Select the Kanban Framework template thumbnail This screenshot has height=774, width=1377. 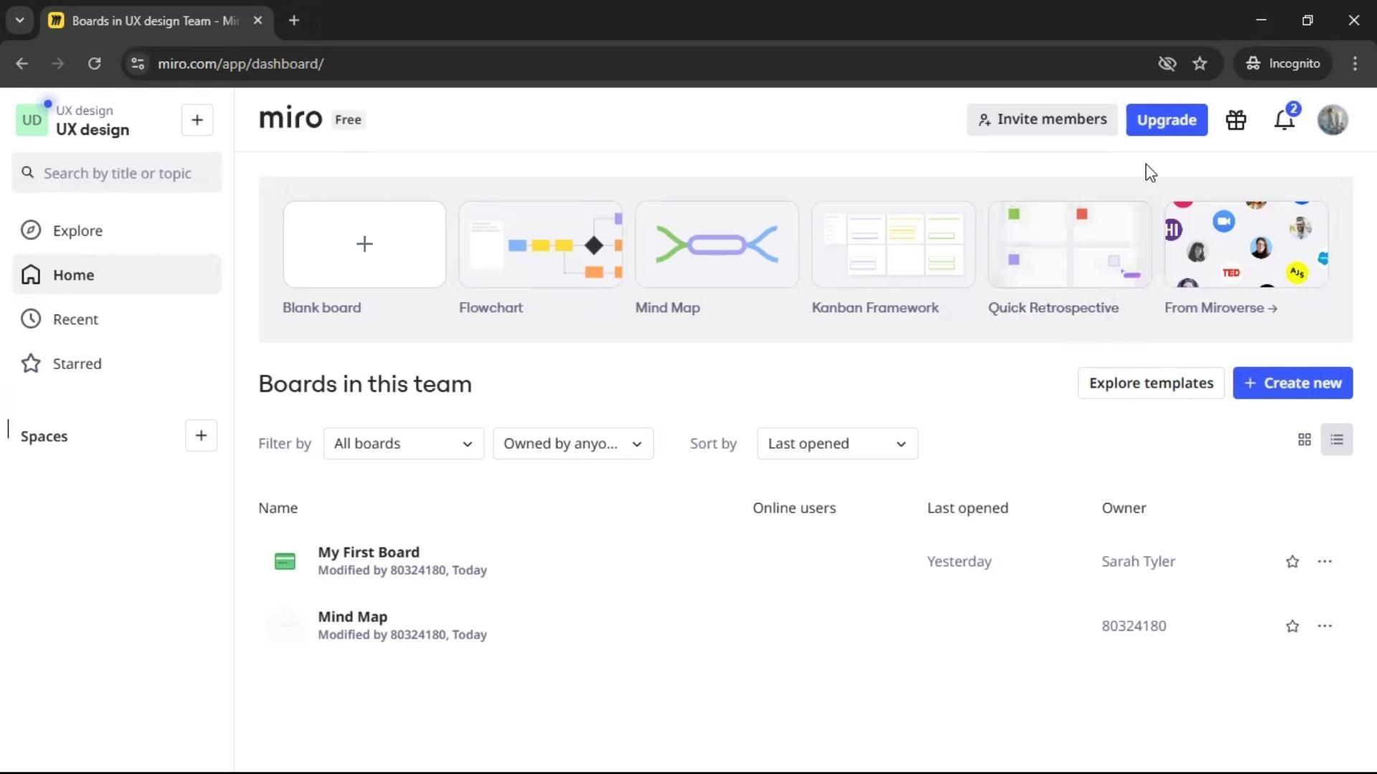(x=893, y=245)
